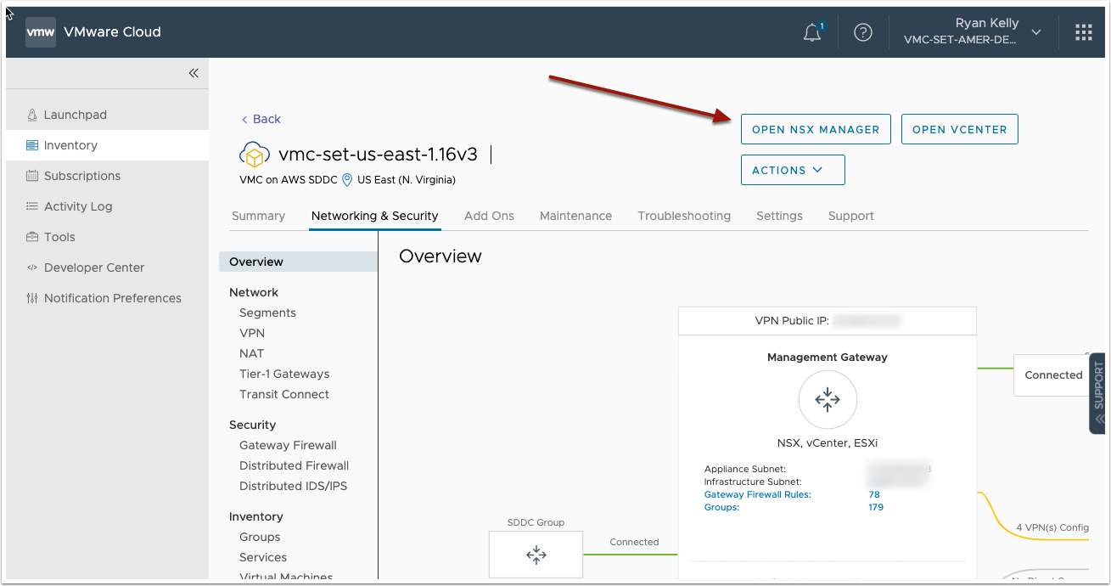This screenshot has width=1111, height=586.
Task: Click the Inventory icon in sidebar
Action: coord(32,145)
